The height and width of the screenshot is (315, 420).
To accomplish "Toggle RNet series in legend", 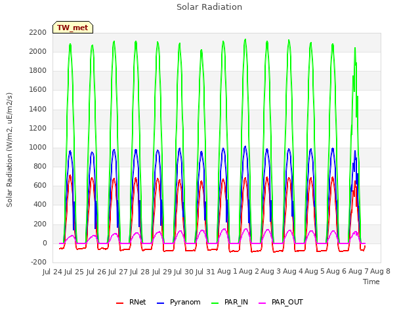I will (131, 302).
